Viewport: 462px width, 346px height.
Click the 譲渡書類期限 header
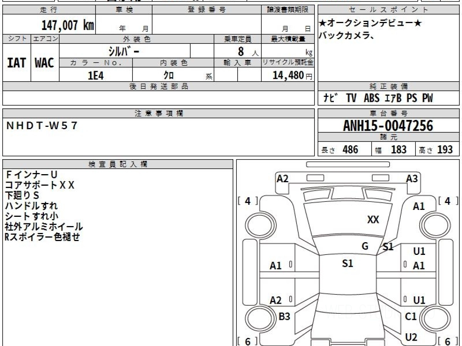coord(288,10)
